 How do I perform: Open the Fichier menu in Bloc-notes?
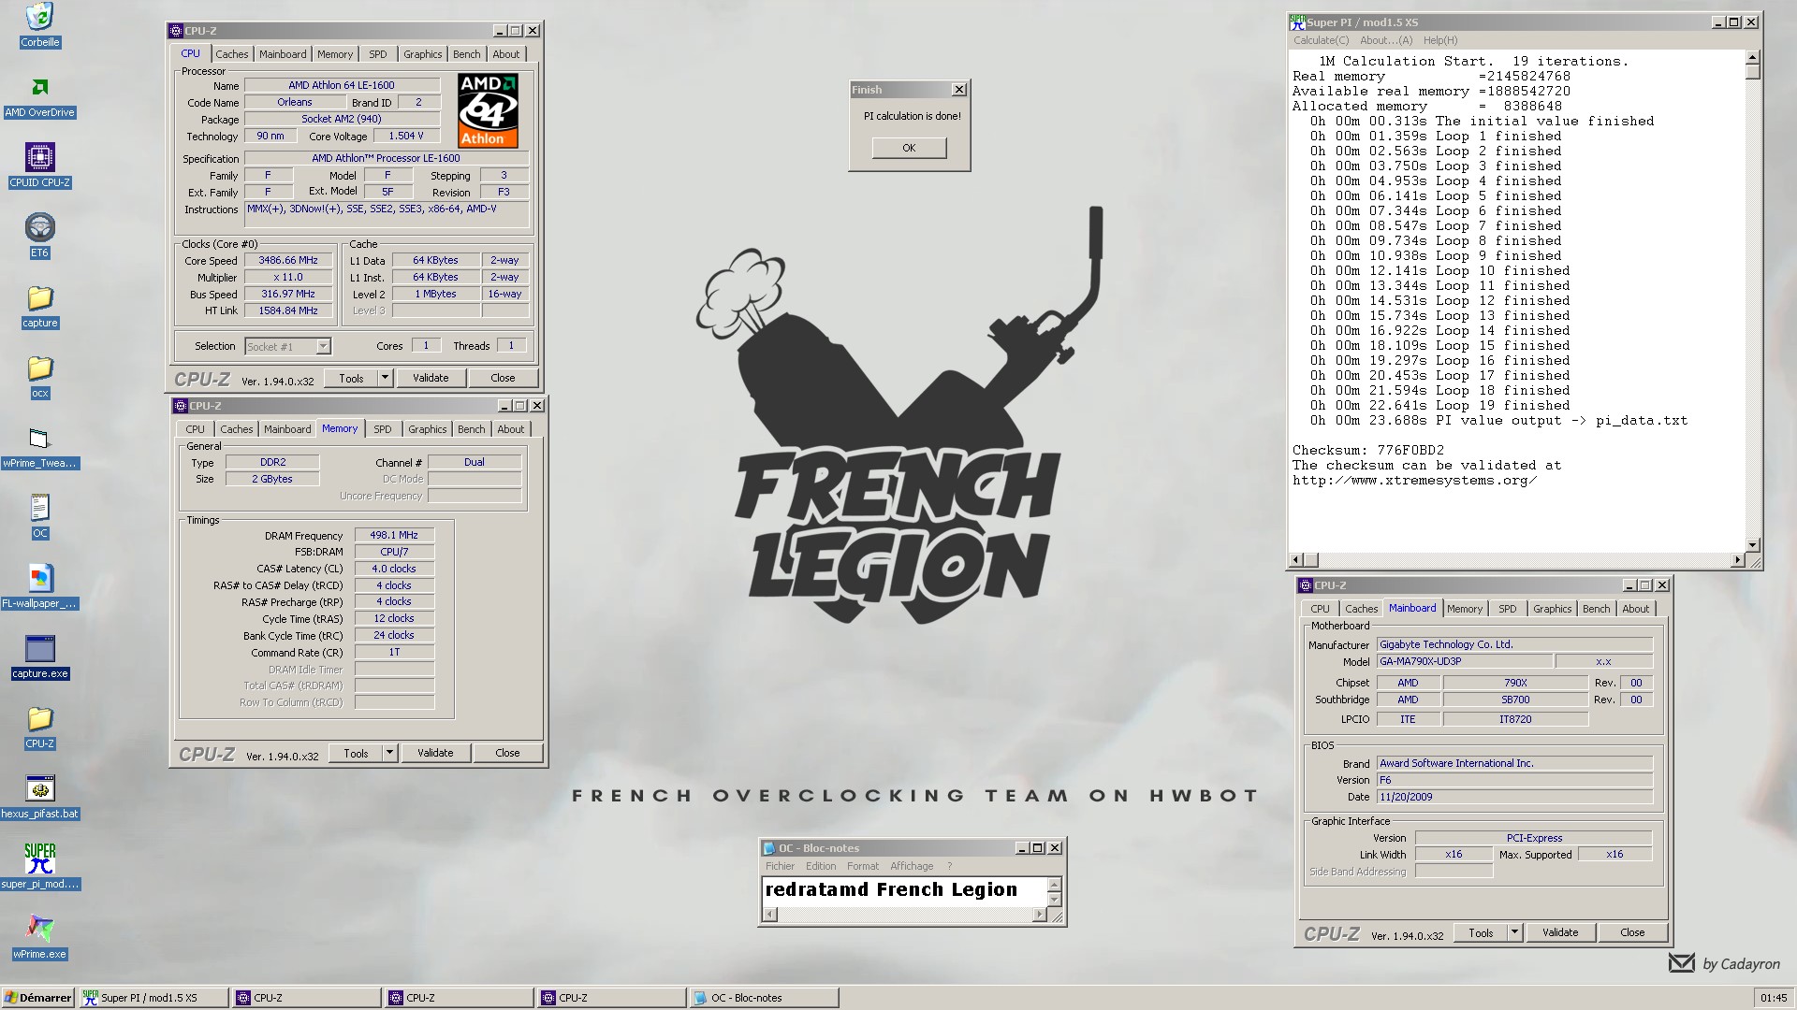coord(780,866)
